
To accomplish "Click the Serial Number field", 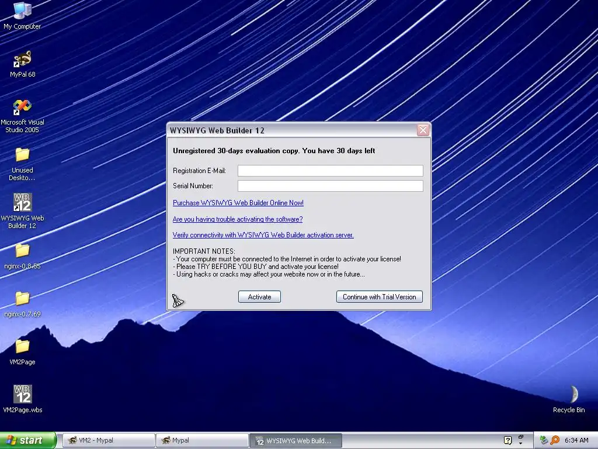I will click(x=331, y=186).
